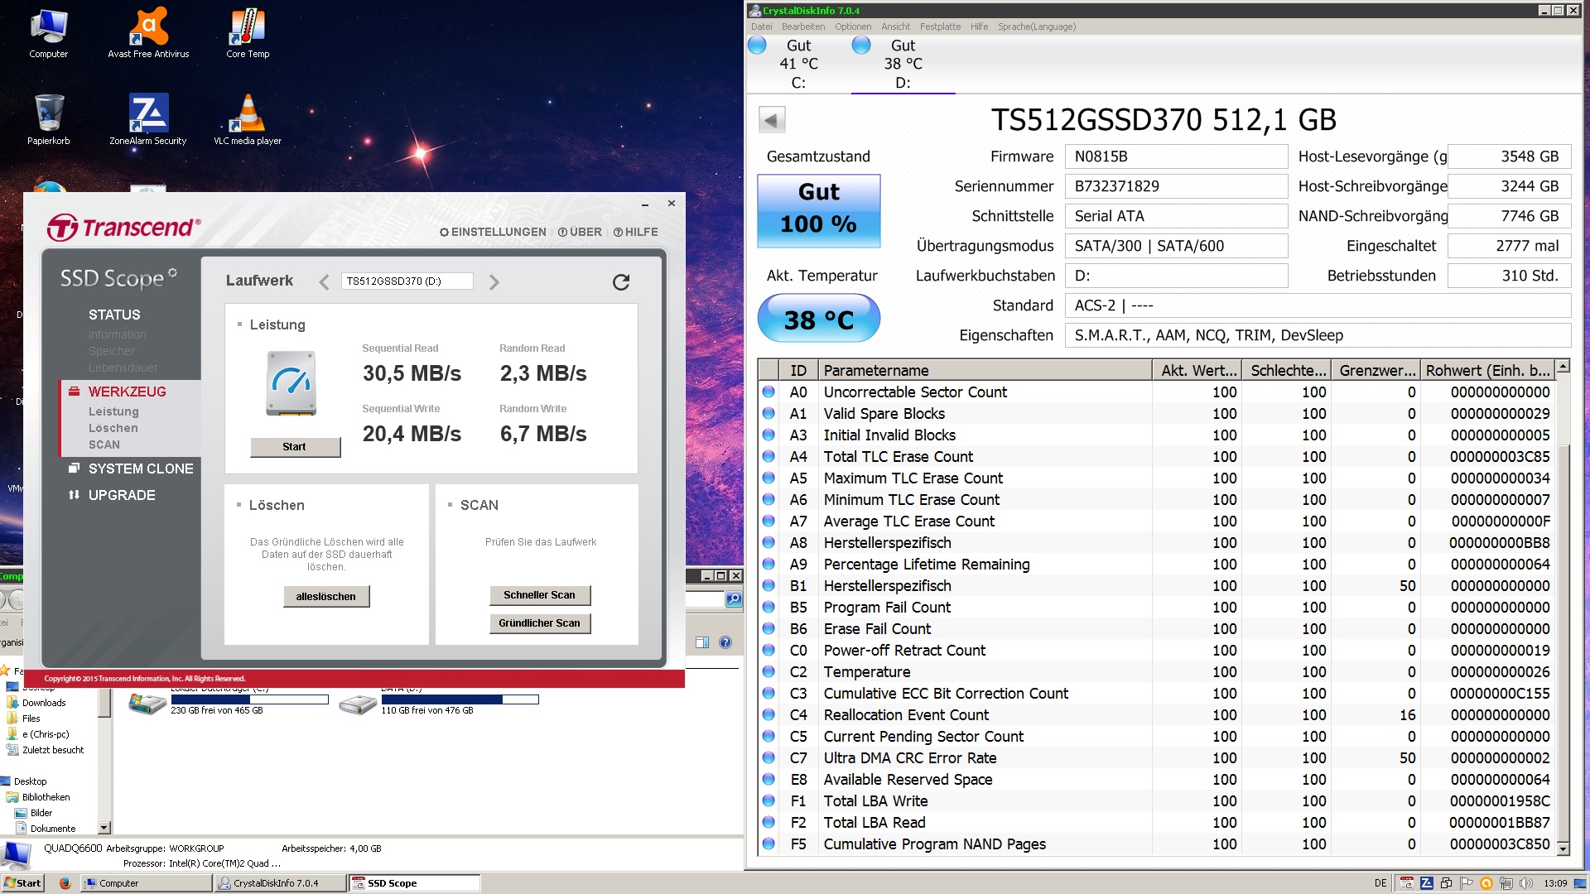Go to the previous drive with the left arrow
This screenshot has width=1590, height=894.
(324, 282)
